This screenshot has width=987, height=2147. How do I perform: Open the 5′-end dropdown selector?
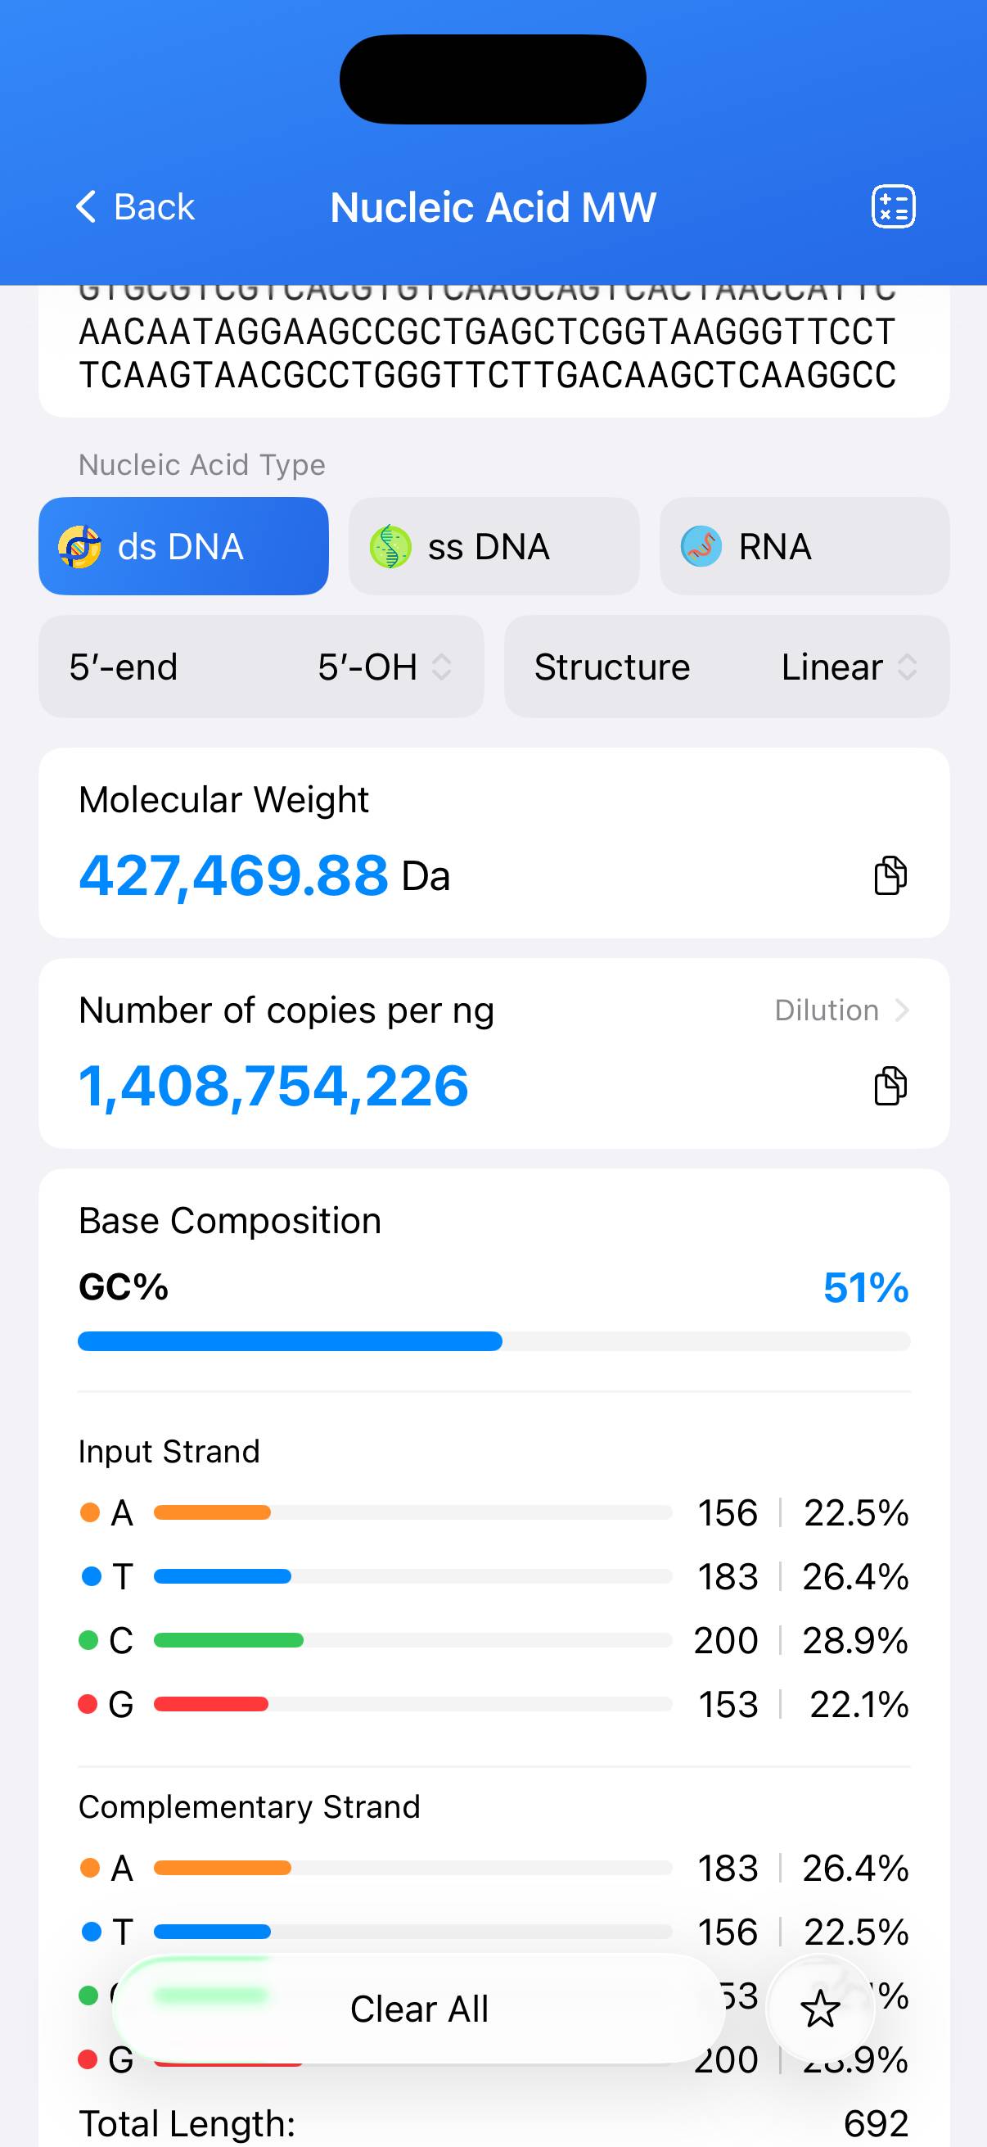261,667
